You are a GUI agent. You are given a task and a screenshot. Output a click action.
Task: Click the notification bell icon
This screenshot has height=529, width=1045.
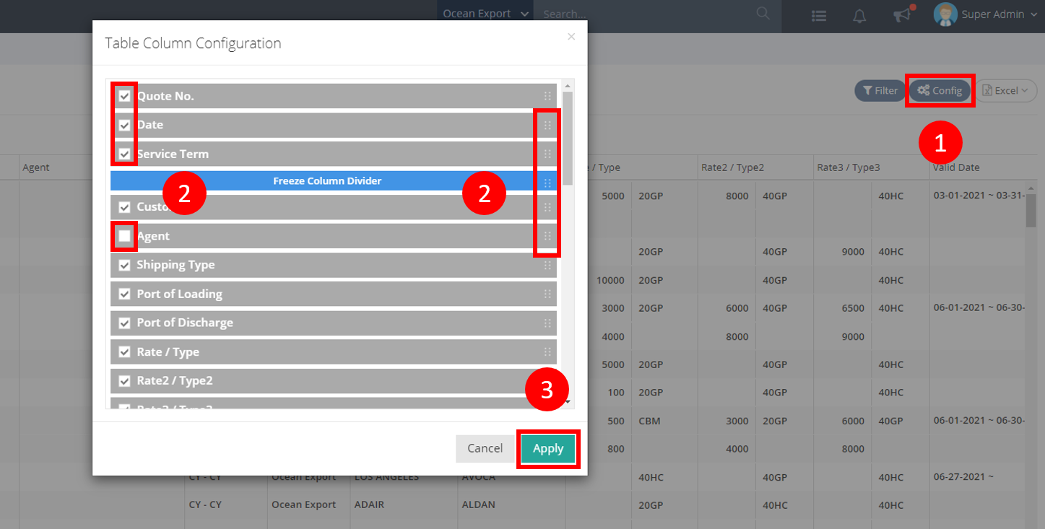pos(859,15)
